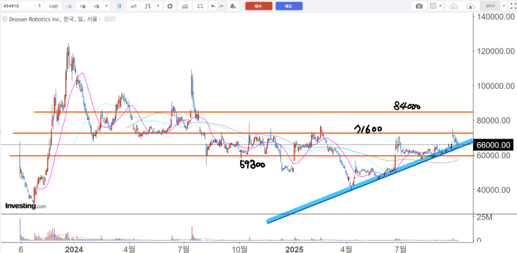Take a chart snapshot with camera icon

(x=419, y=6)
